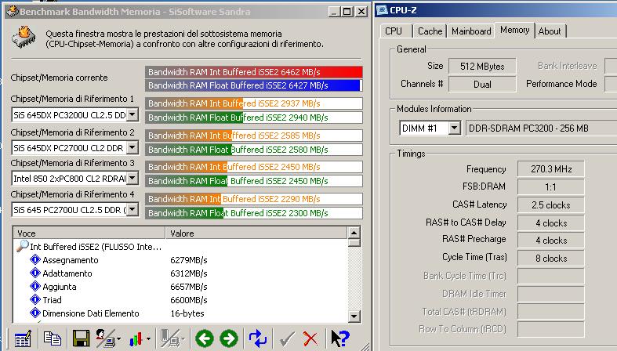Open the About tab in CPU-Z
Screen dimensions: 617x351
pos(550,31)
